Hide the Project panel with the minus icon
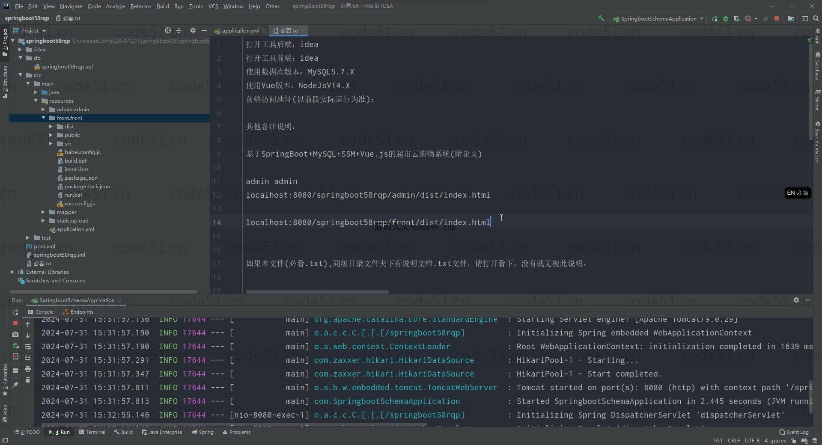The width and height of the screenshot is (822, 445). 204,30
